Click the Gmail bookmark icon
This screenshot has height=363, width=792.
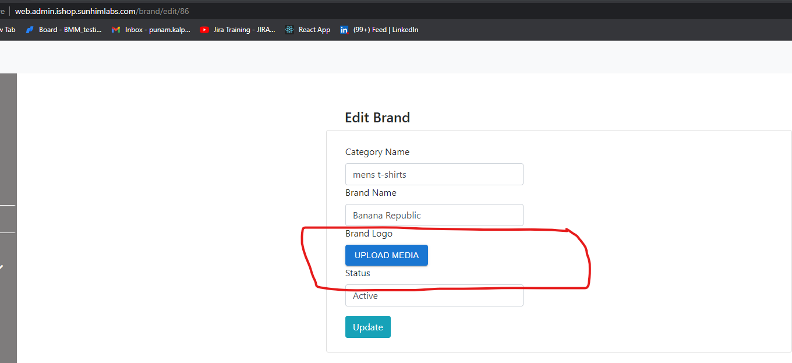(x=116, y=30)
